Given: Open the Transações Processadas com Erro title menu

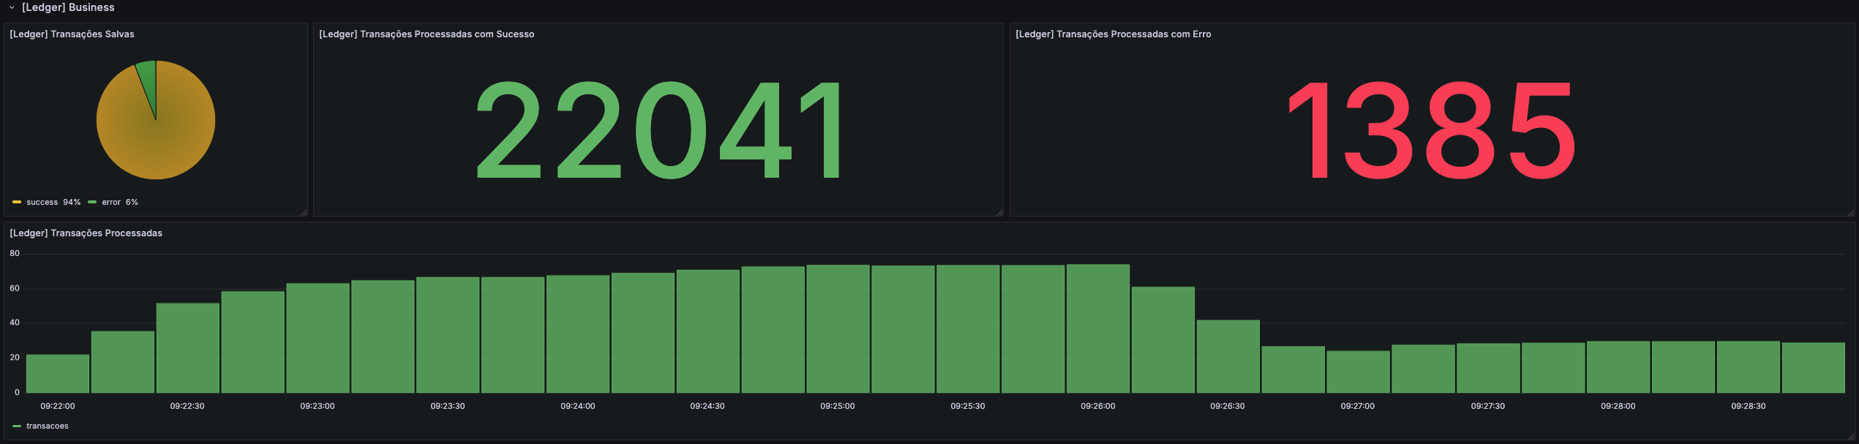Looking at the screenshot, I should pos(1113,34).
